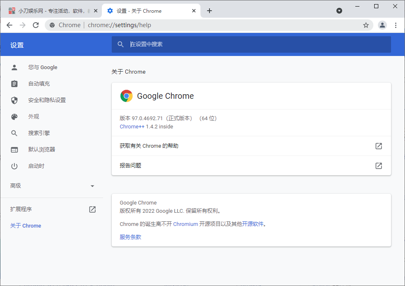The image size is (405, 286).
Task: Open 安全和隐私设置 in the sidebar
Action: [47, 100]
